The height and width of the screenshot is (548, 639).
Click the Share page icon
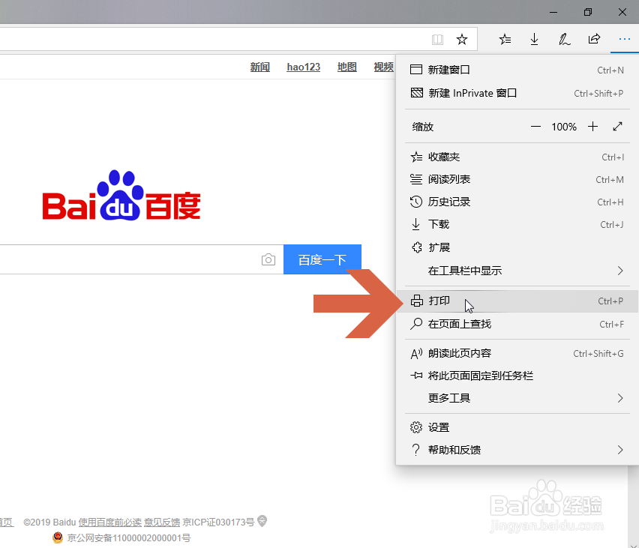click(x=594, y=39)
